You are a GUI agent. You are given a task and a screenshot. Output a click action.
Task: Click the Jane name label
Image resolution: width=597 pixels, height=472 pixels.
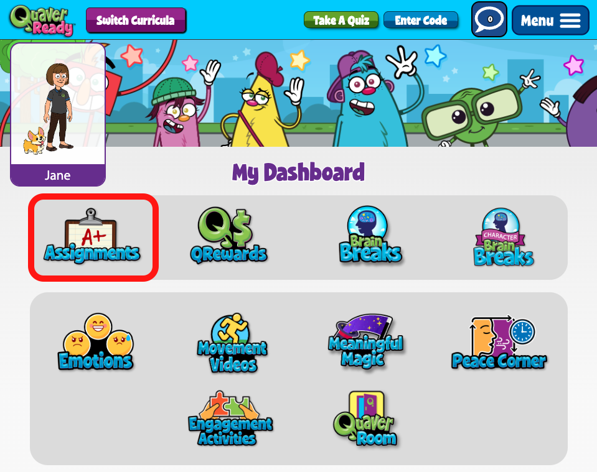tap(57, 175)
